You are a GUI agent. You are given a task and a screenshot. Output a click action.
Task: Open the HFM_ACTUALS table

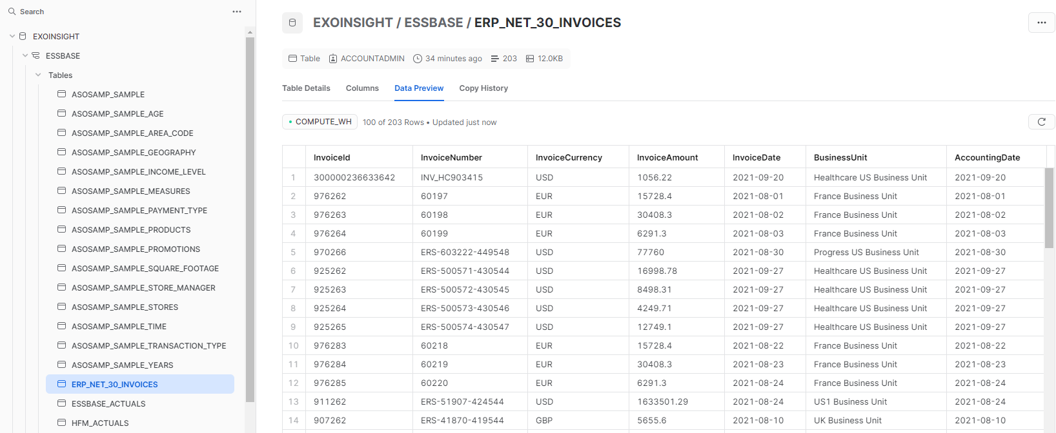coord(100,423)
